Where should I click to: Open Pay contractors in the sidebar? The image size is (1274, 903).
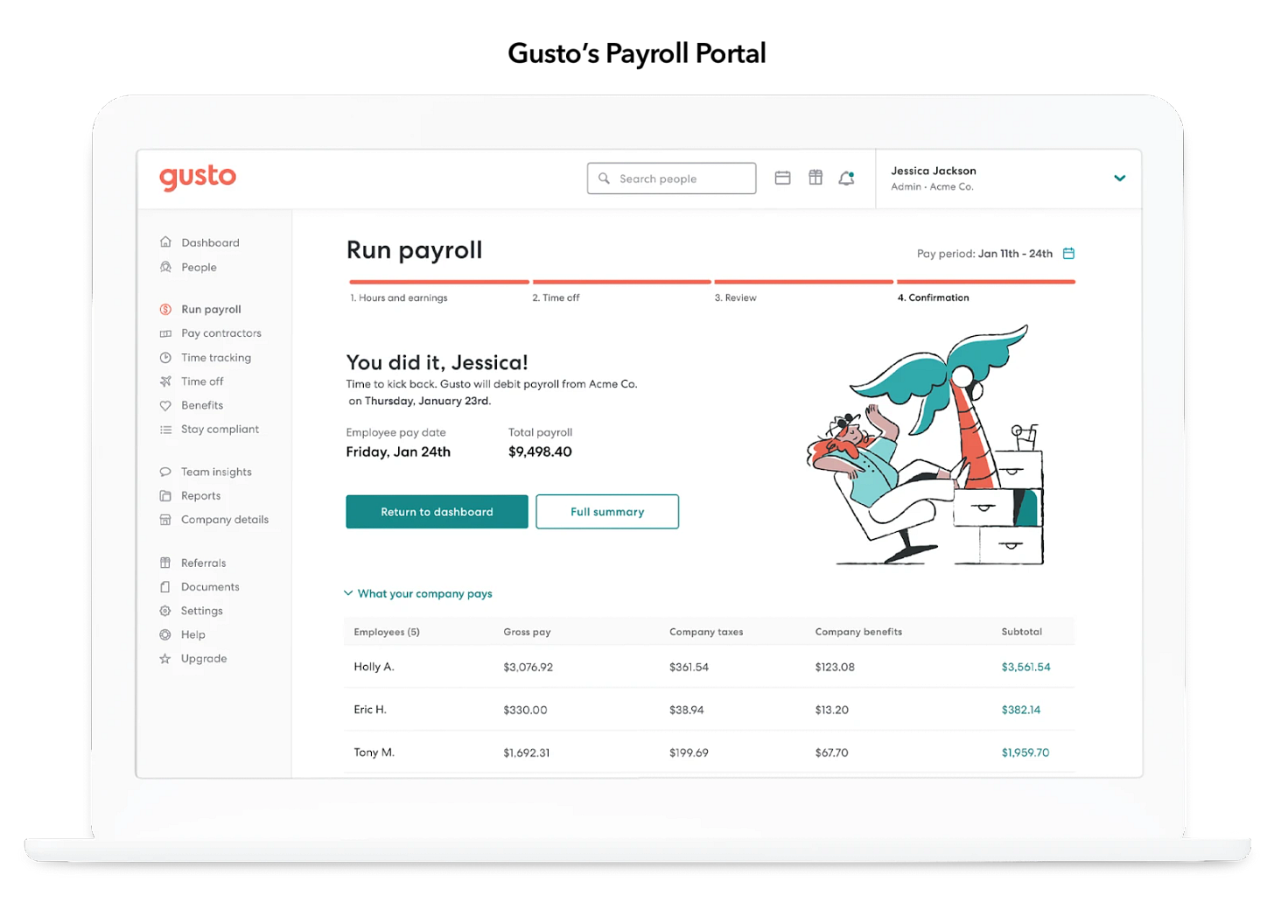click(x=221, y=333)
